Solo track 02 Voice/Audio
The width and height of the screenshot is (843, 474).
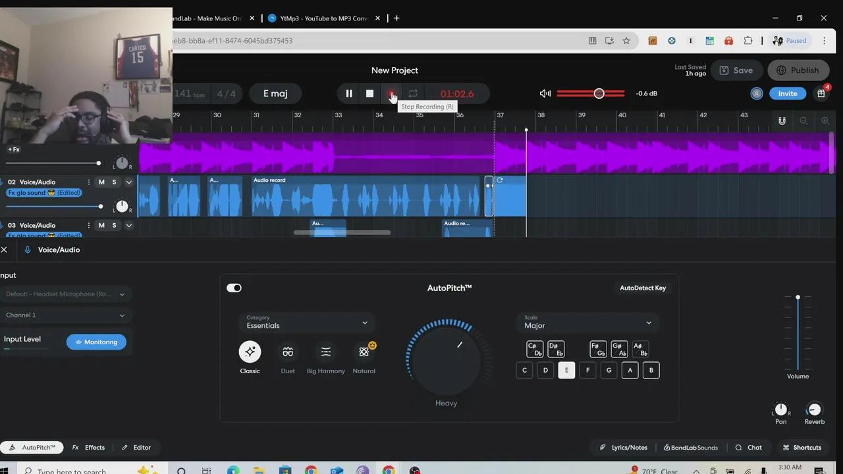click(x=114, y=182)
